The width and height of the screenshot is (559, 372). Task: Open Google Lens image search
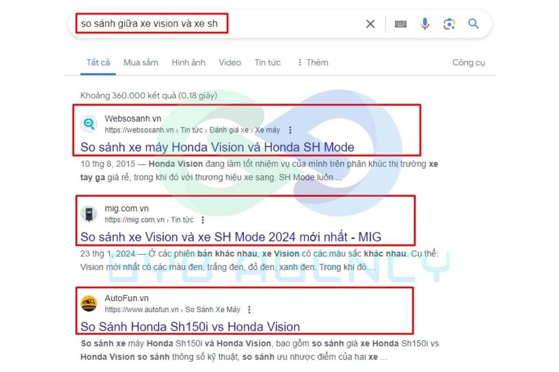point(449,24)
